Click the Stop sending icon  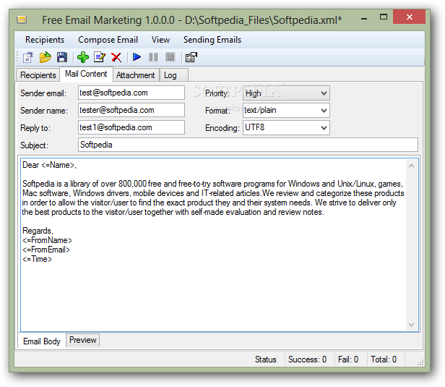coord(170,57)
